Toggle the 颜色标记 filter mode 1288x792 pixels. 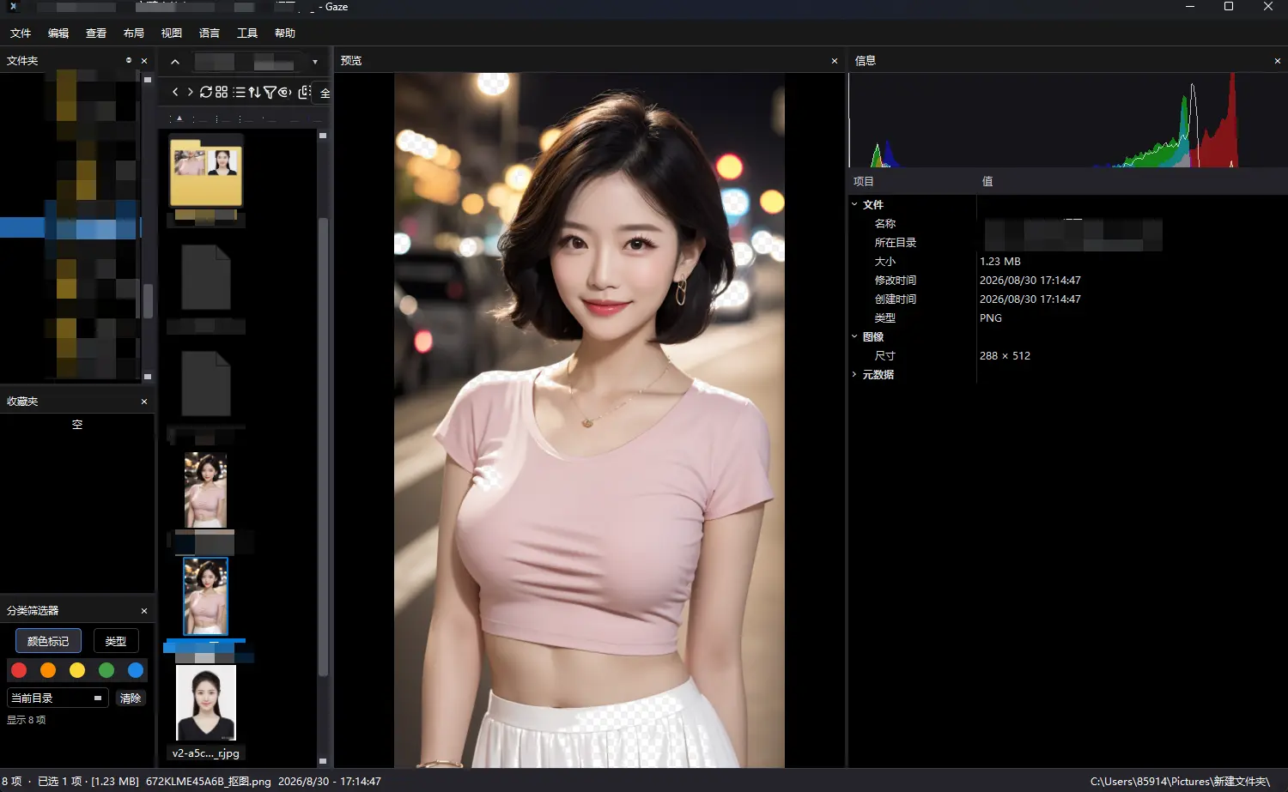[x=48, y=641]
